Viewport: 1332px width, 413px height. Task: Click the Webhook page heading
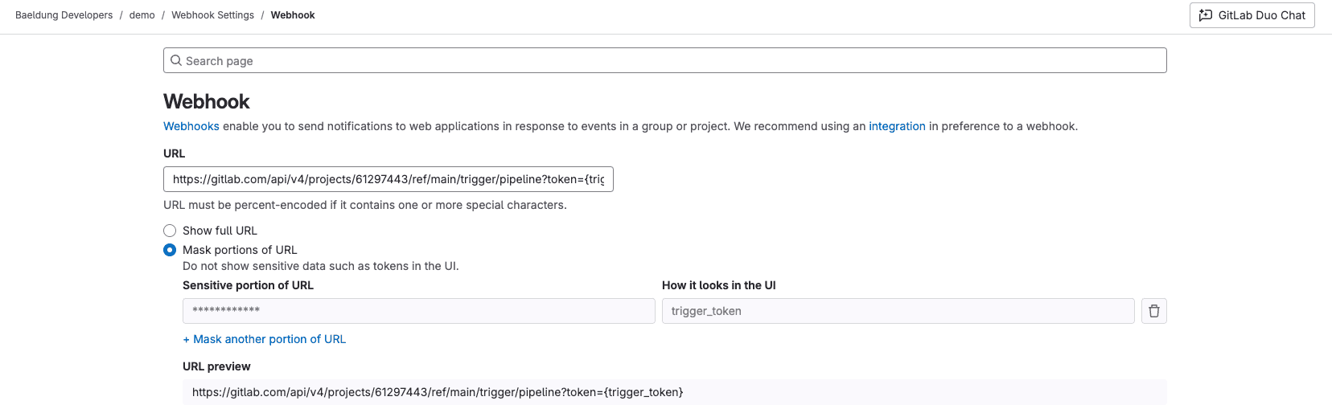click(207, 101)
